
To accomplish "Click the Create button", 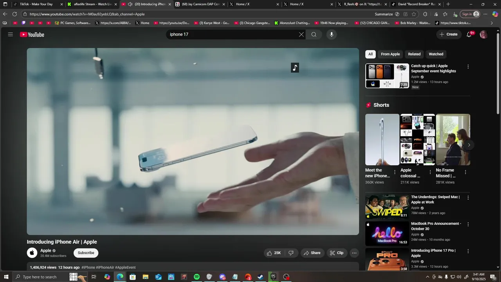I will [449, 34].
